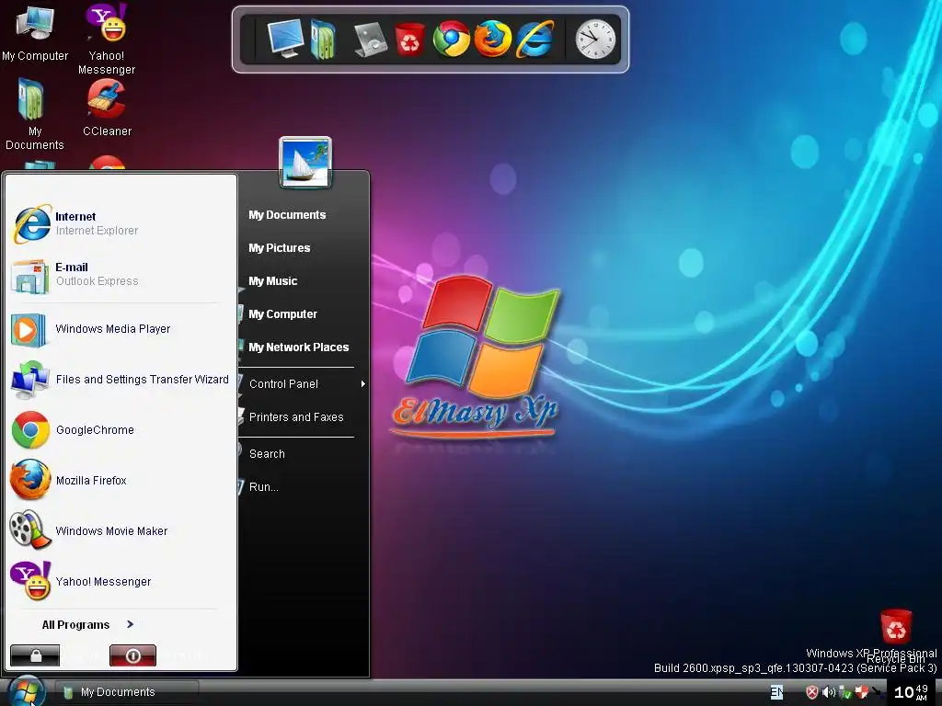Open Printers and Faxes
The height and width of the screenshot is (706, 942).
[x=296, y=417]
